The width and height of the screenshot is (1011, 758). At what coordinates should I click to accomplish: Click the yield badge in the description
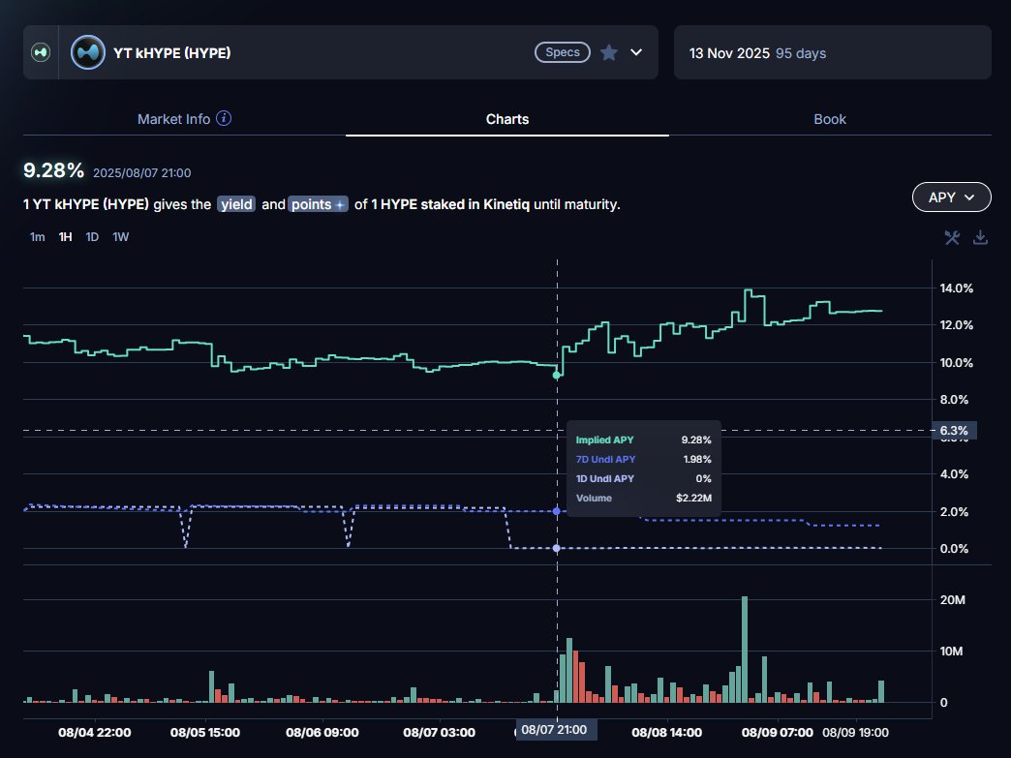(236, 204)
